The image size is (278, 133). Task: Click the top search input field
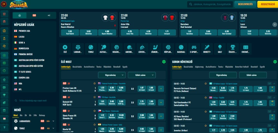click(x=210, y=4)
